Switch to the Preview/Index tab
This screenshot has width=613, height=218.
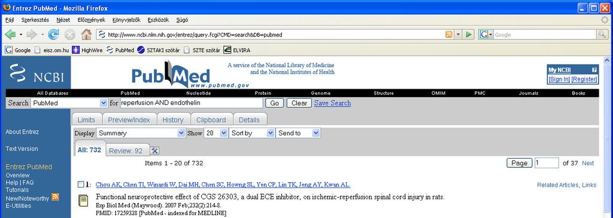129,120
